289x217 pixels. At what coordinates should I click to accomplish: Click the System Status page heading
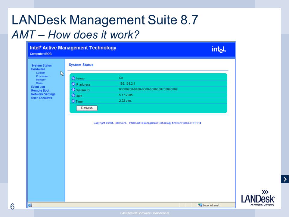[x=81, y=65]
